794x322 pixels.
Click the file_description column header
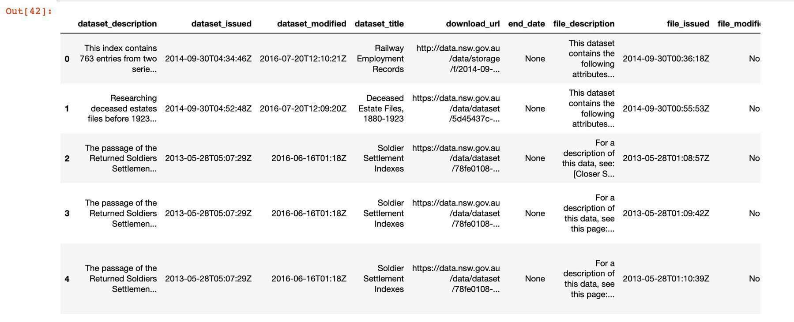pyautogui.click(x=584, y=24)
